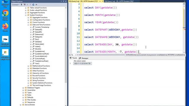Open Activity Monitor icon in Object Explorer toolbar
The image size is (189, 106).
pyautogui.click(x=36, y=5)
